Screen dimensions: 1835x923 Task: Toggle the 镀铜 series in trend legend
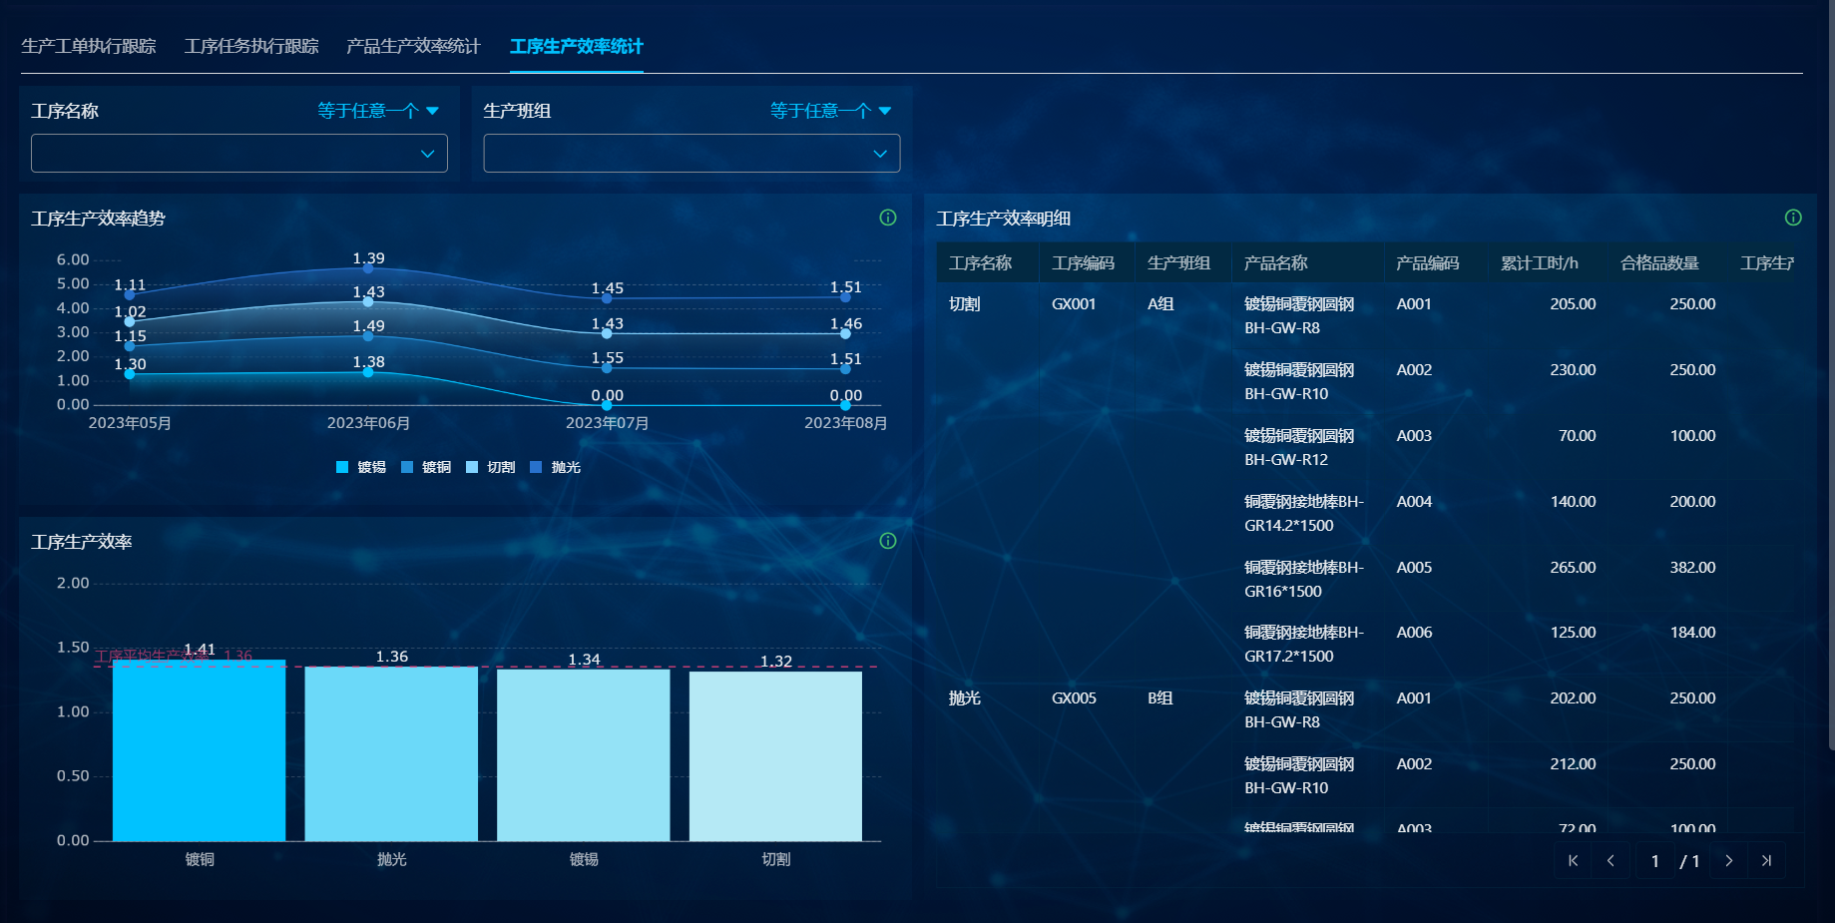click(x=426, y=467)
